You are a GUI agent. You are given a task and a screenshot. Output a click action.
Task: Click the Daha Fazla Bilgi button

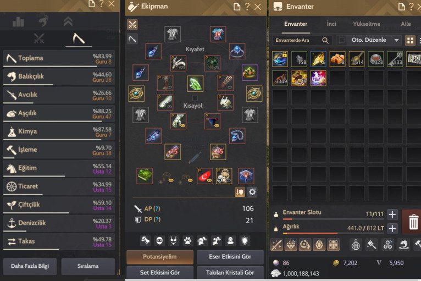(30, 266)
